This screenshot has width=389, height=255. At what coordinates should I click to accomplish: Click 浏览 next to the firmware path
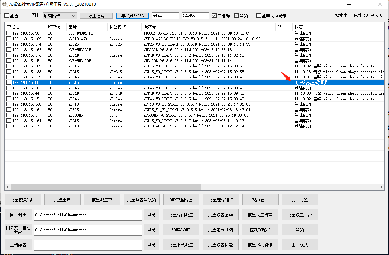point(152,215)
